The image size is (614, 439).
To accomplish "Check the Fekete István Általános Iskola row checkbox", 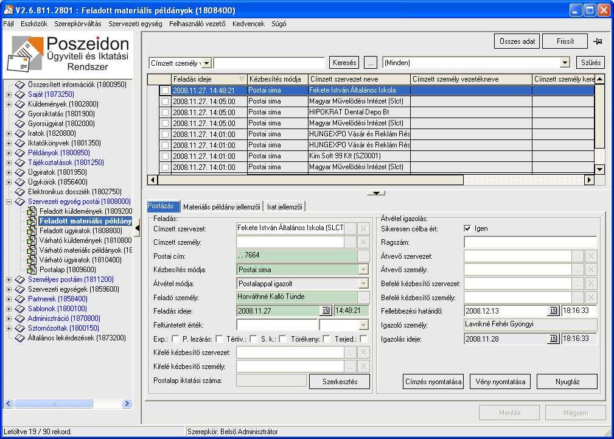I will (x=166, y=90).
